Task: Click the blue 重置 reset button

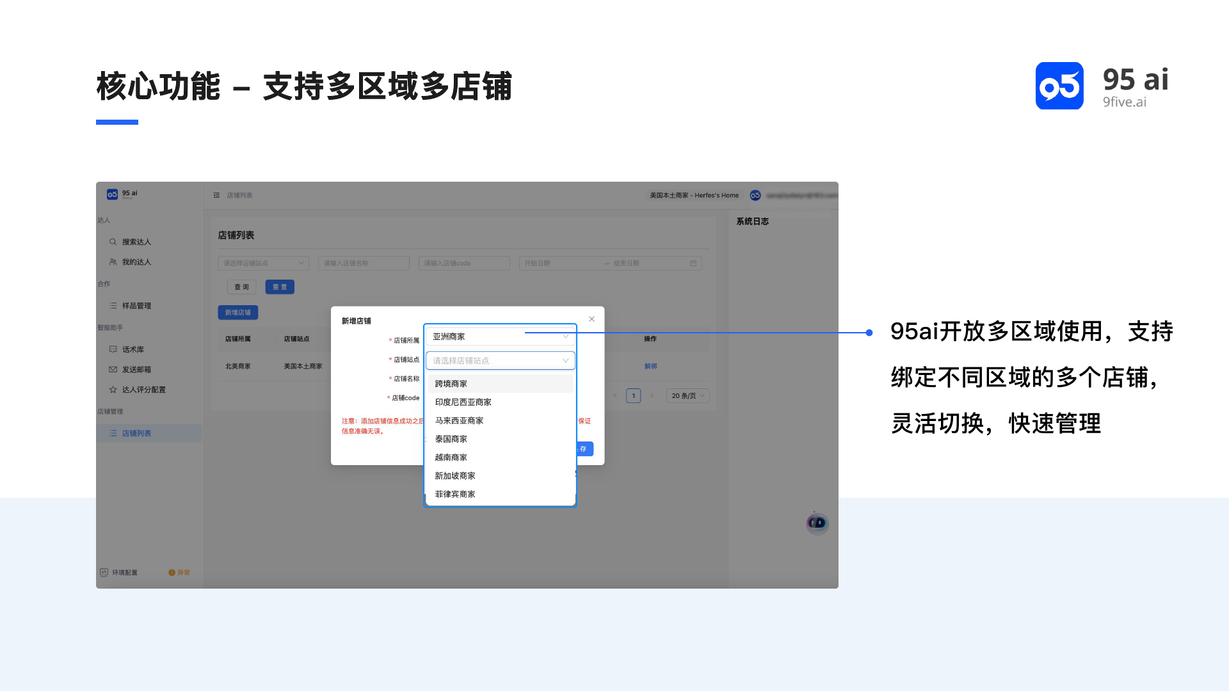Action: 280,287
